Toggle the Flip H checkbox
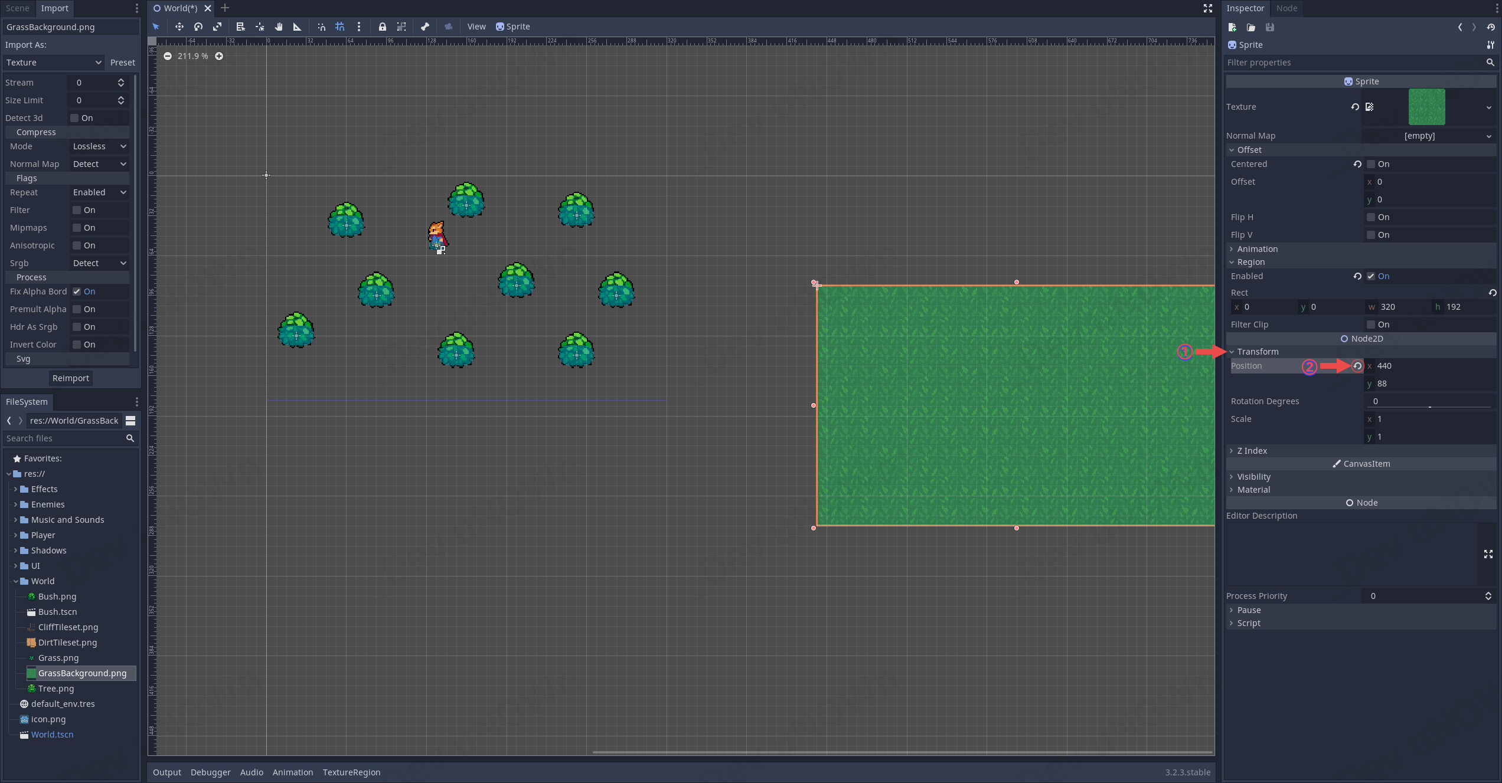 click(x=1371, y=217)
